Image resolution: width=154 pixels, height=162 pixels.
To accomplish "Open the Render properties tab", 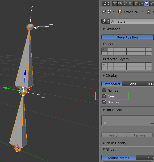I will [x=115, y=3].
